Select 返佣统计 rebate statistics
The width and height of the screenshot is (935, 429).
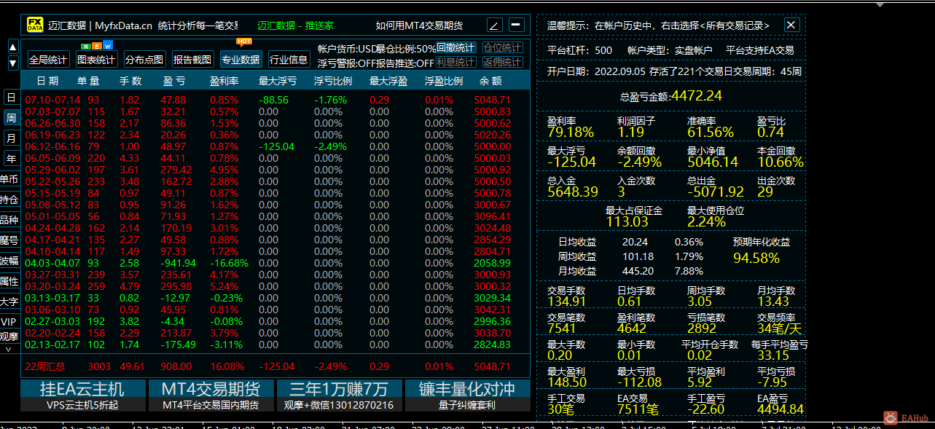pyautogui.click(x=503, y=63)
